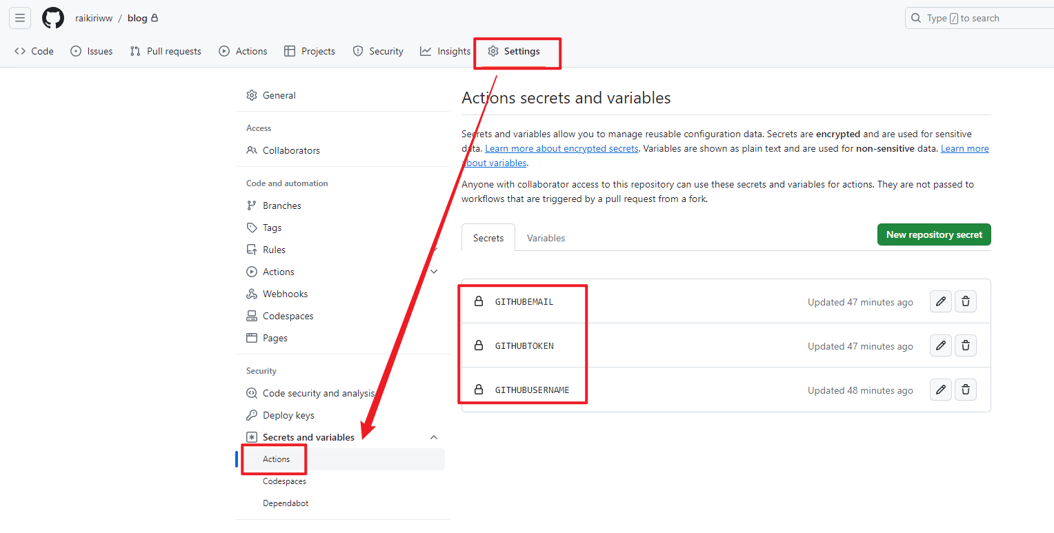
Task: Open the GitHub home logo
Action: (x=53, y=18)
